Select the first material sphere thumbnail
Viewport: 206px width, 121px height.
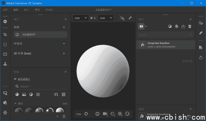pyautogui.click(x=19, y=110)
